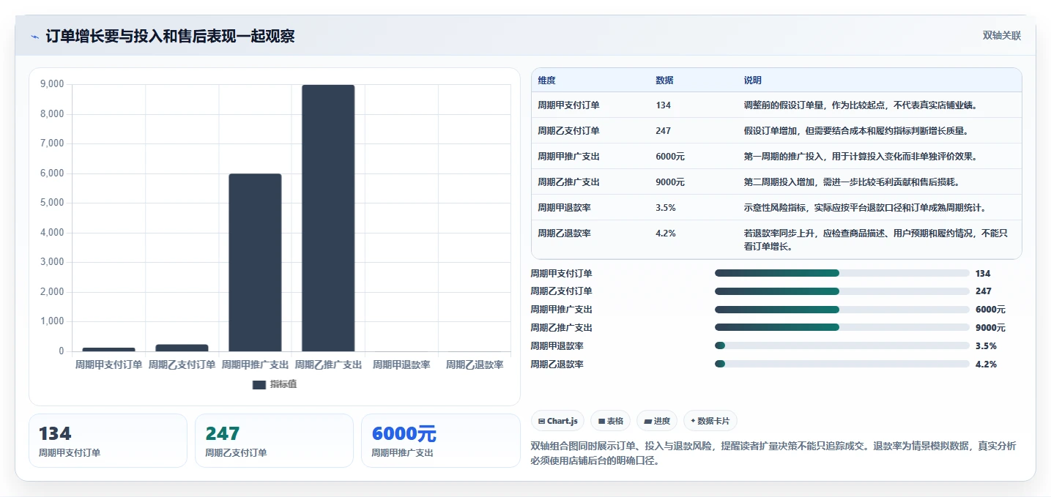Click the 进度 tag chip
This screenshot has width=1051, height=497.
pos(657,421)
